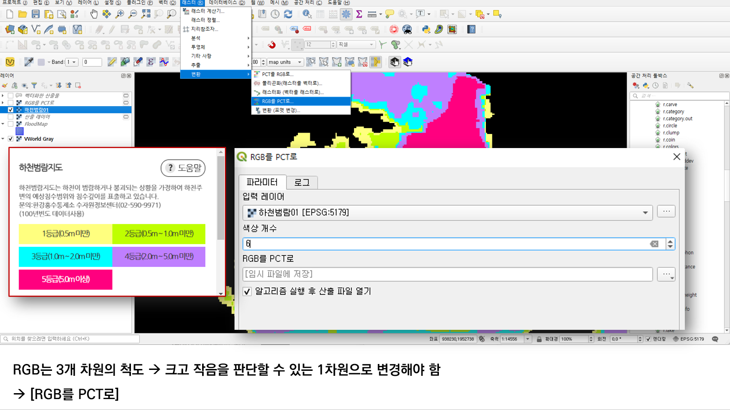Open the 지리참조자 menu entry
This screenshot has width=730, height=410.
point(216,29)
